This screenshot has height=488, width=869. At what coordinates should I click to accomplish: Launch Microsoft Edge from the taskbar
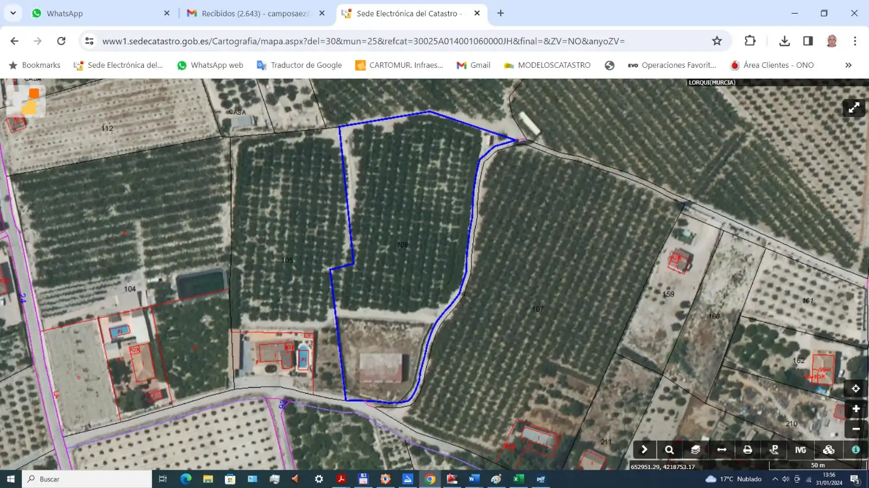[186, 479]
